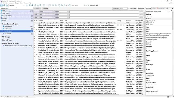Select the Reviewed group

8,34
